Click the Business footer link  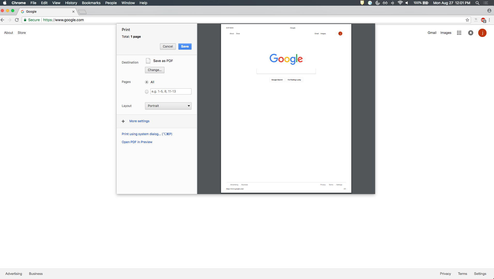click(36, 274)
